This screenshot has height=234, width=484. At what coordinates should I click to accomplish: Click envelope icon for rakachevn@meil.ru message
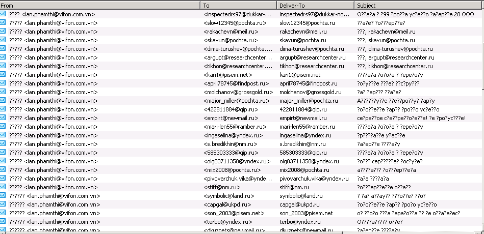pos(3,31)
